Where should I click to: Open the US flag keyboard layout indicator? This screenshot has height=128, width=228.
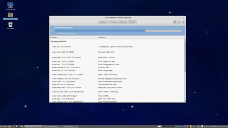(x=214, y=126)
